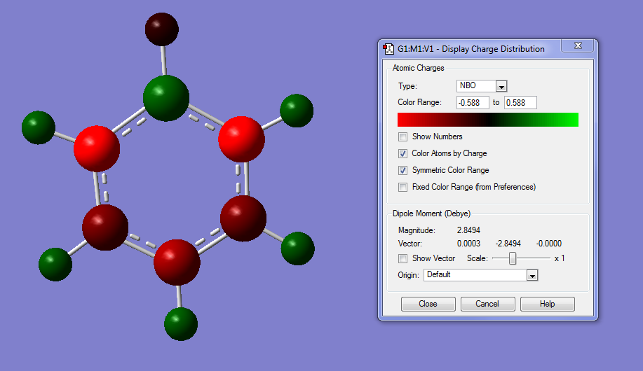This screenshot has width=643, height=371.
Task: Open the NBO charge type dropdown
Action: [x=501, y=86]
